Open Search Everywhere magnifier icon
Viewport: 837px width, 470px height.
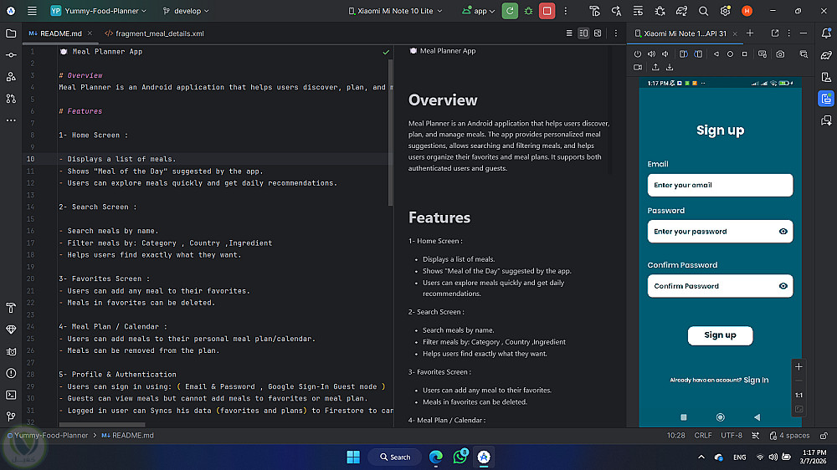tap(703, 11)
